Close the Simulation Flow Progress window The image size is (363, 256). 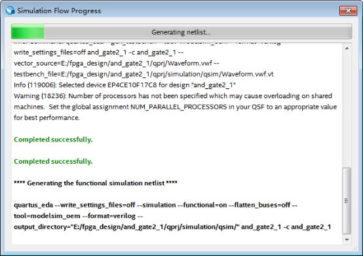348,10
